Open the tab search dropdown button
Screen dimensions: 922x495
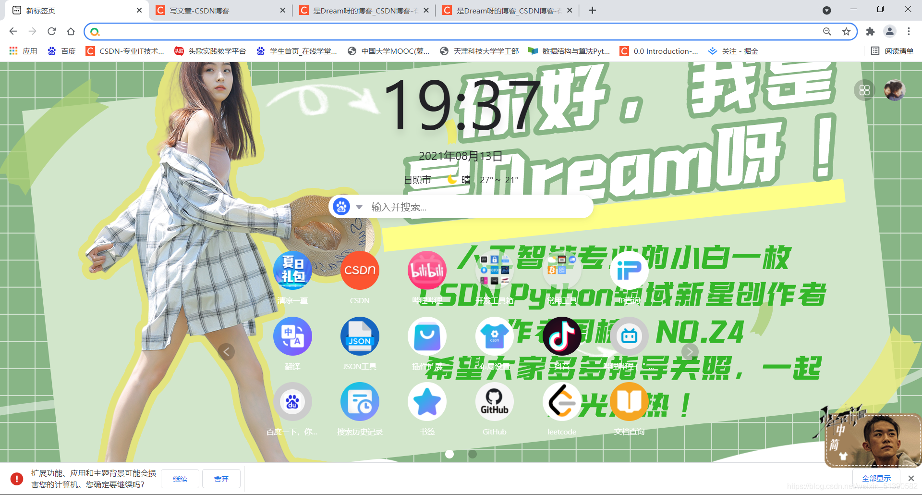pyautogui.click(x=826, y=11)
